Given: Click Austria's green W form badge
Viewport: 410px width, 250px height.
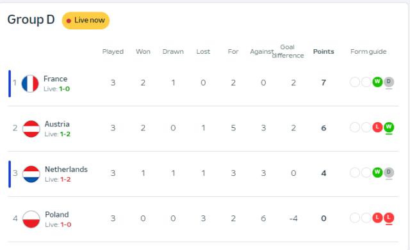Looking at the screenshot, I should (x=389, y=127).
